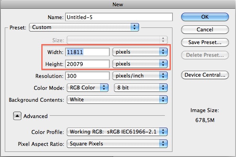This screenshot has width=236, height=157.
Task: Click the New dialog title
Action: 118,4
